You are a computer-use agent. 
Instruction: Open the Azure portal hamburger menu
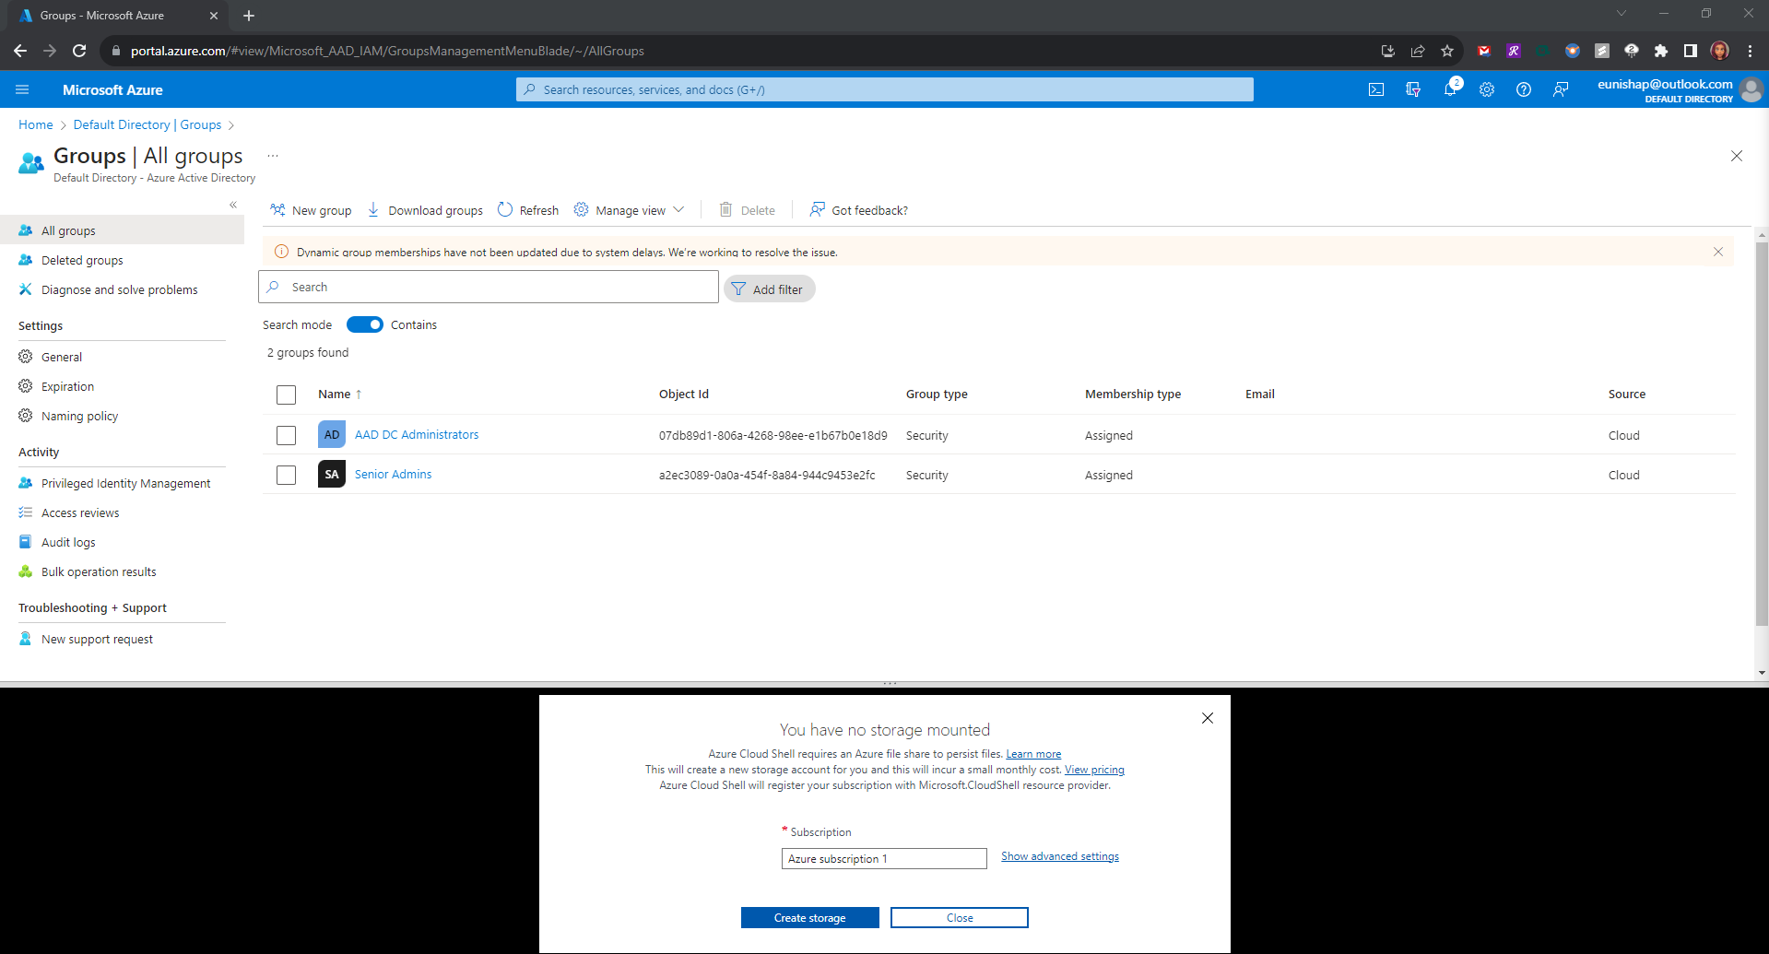pos(22,89)
